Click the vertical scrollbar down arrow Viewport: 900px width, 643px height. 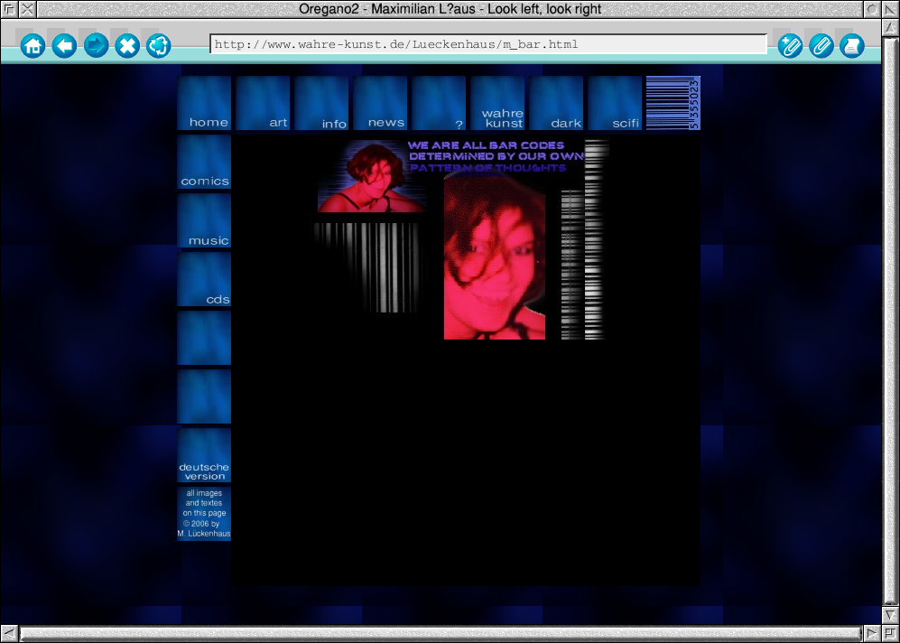click(890, 614)
